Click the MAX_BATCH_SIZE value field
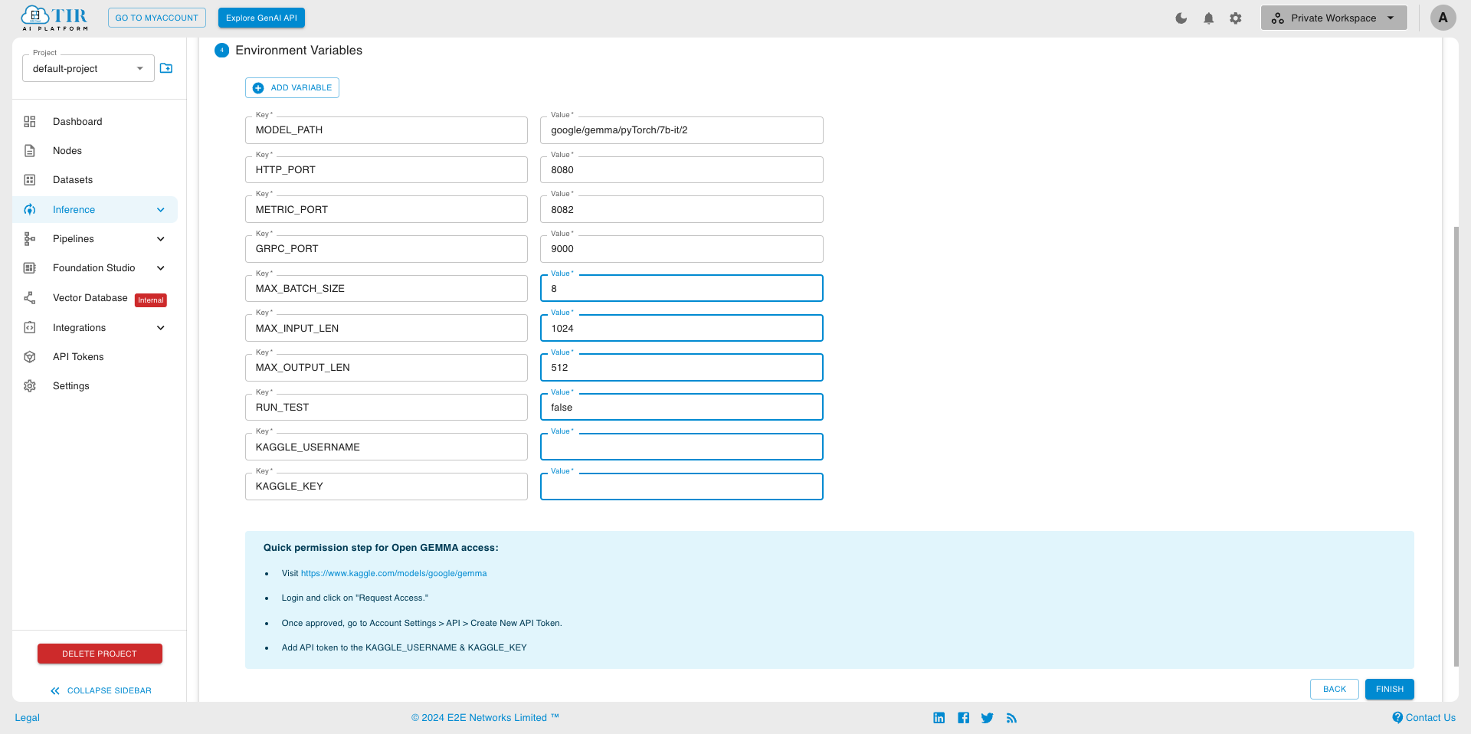 [x=682, y=289]
